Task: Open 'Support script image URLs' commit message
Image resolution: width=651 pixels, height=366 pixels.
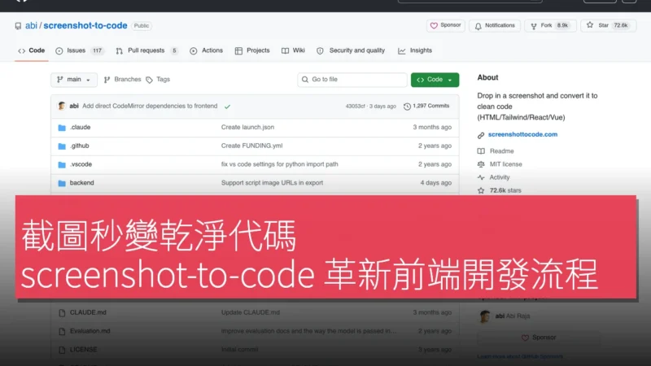Action: [272, 183]
